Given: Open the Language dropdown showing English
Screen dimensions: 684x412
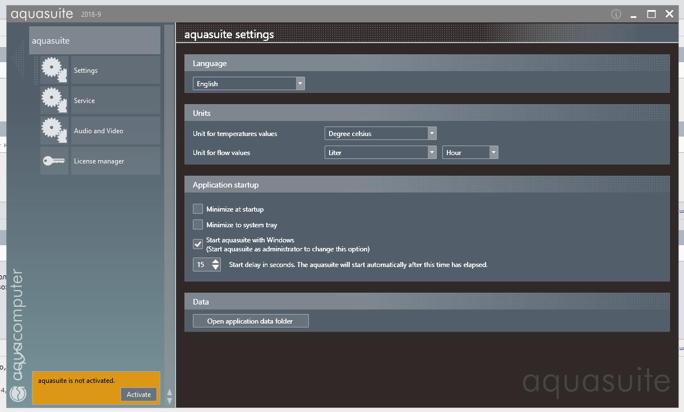Looking at the screenshot, I should 249,83.
